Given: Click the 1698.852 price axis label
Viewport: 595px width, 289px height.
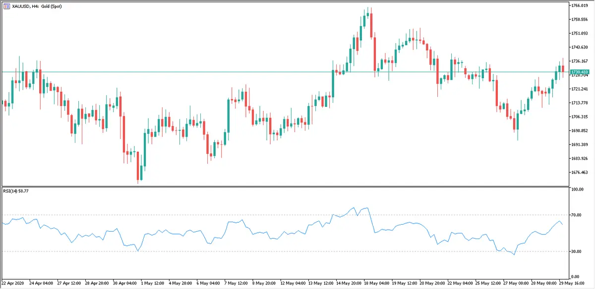Looking at the screenshot, I should point(579,131).
